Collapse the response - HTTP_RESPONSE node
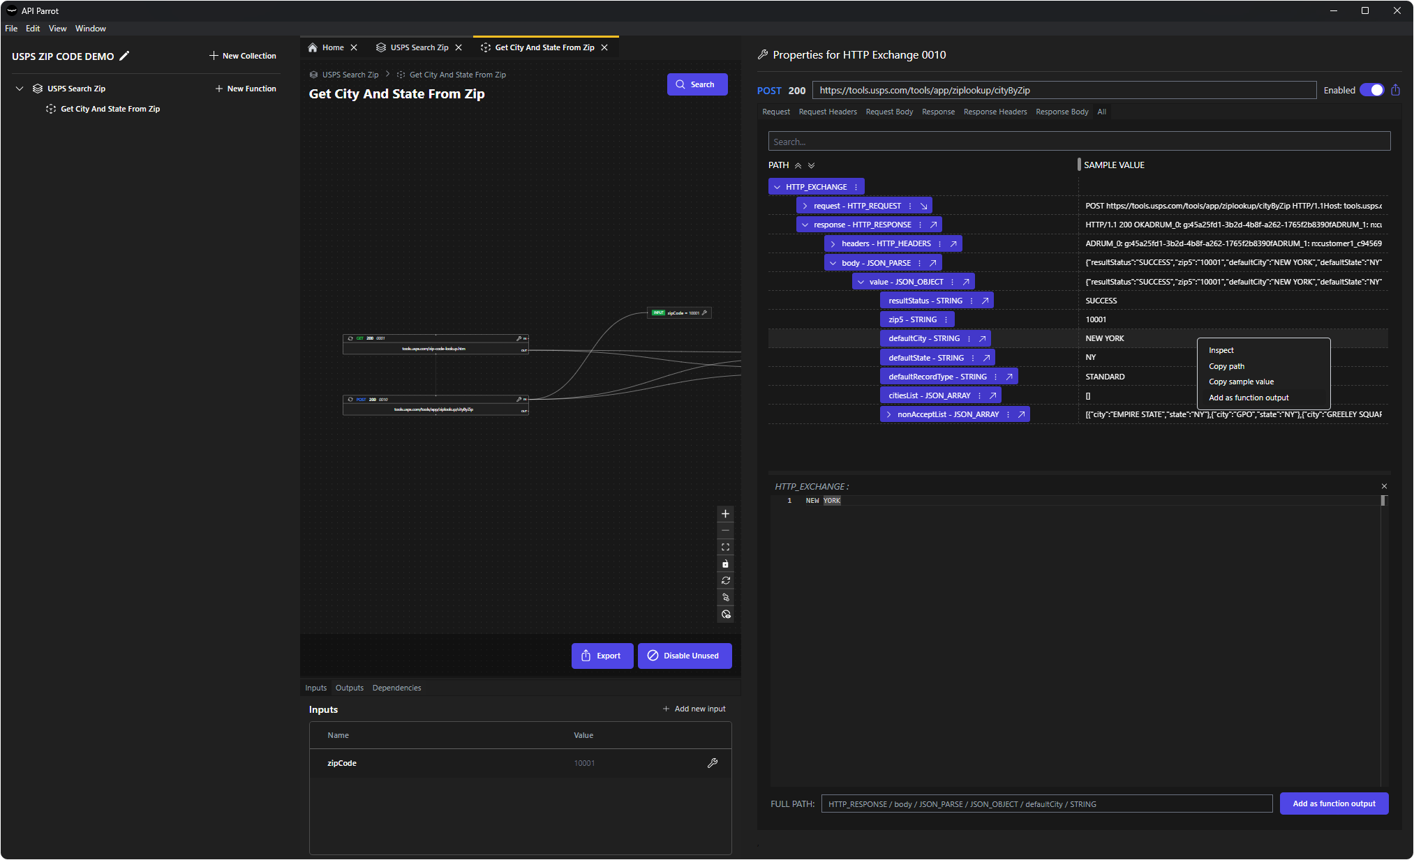Image resolution: width=1414 pixels, height=860 pixels. pyautogui.click(x=806, y=224)
